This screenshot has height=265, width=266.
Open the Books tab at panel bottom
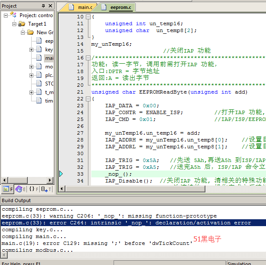pyautogui.click(x=20, y=189)
